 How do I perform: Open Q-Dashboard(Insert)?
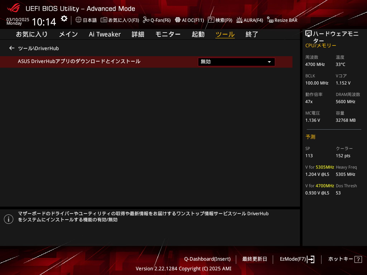click(208, 259)
